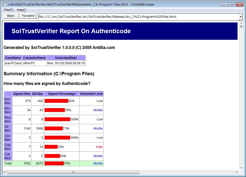
Task: Click the ComputerName column header
Action: [34, 58]
